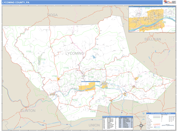Click ZIP code label 17754

[109, 80]
